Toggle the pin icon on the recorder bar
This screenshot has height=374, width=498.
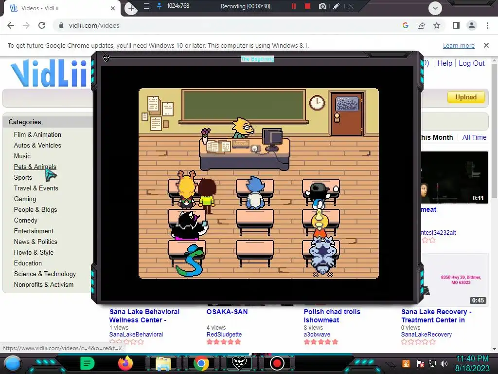pos(160,6)
